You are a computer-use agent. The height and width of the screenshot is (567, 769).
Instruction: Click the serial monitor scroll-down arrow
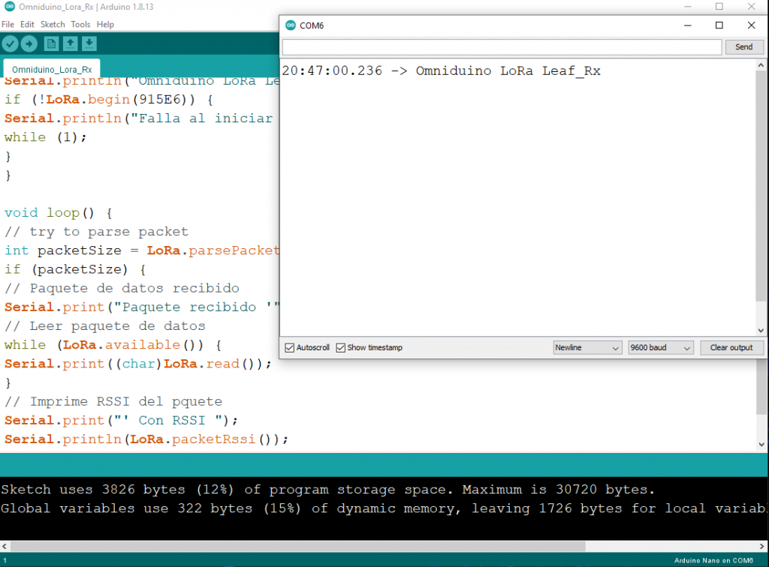(761, 331)
